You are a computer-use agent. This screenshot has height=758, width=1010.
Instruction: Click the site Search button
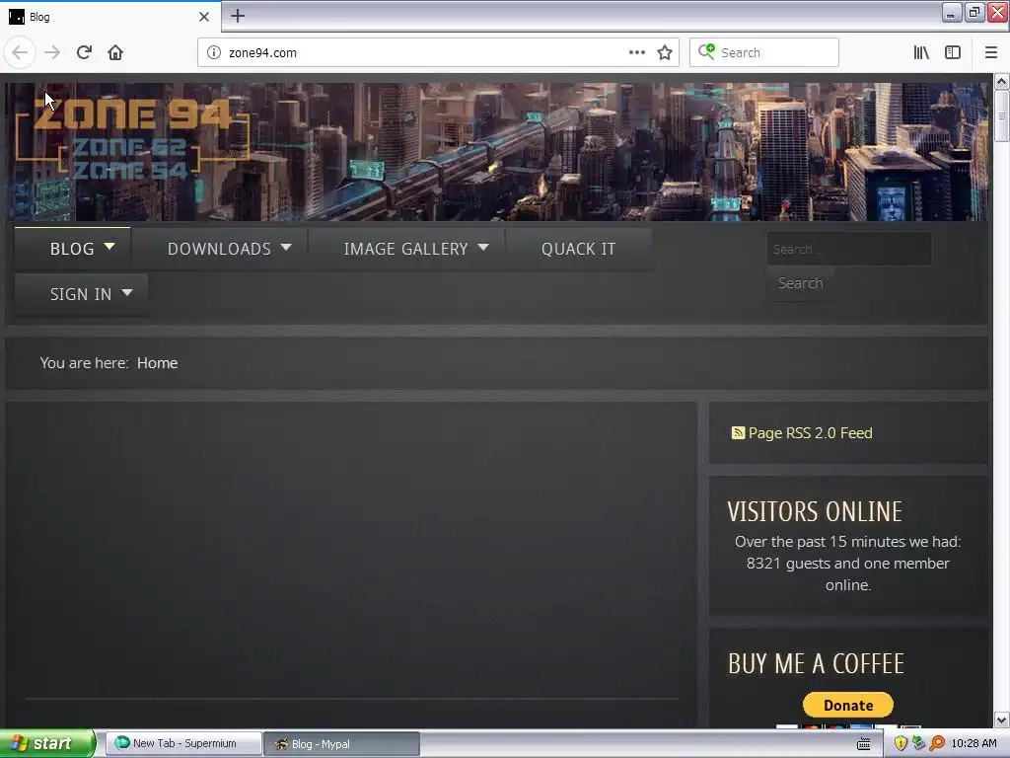pos(800,283)
